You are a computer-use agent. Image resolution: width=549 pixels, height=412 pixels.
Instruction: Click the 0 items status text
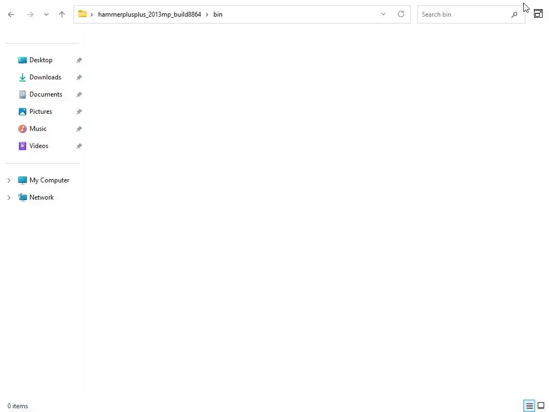(x=18, y=406)
